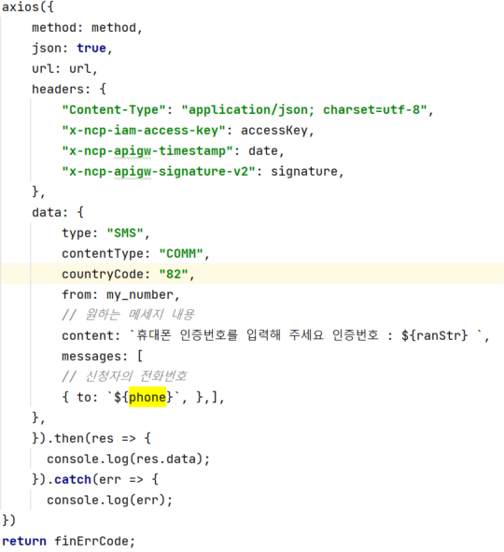Click the "COMM" contentType value
Image resolution: width=504 pixels, height=552 pixels.
[x=181, y=253]
